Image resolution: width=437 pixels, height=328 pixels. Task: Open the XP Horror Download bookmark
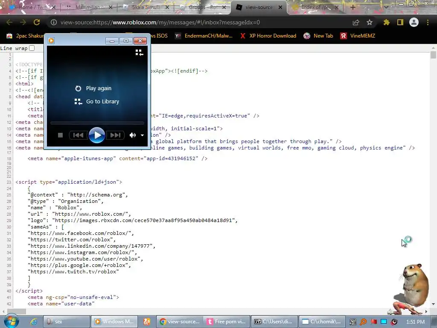pos(268,36)
